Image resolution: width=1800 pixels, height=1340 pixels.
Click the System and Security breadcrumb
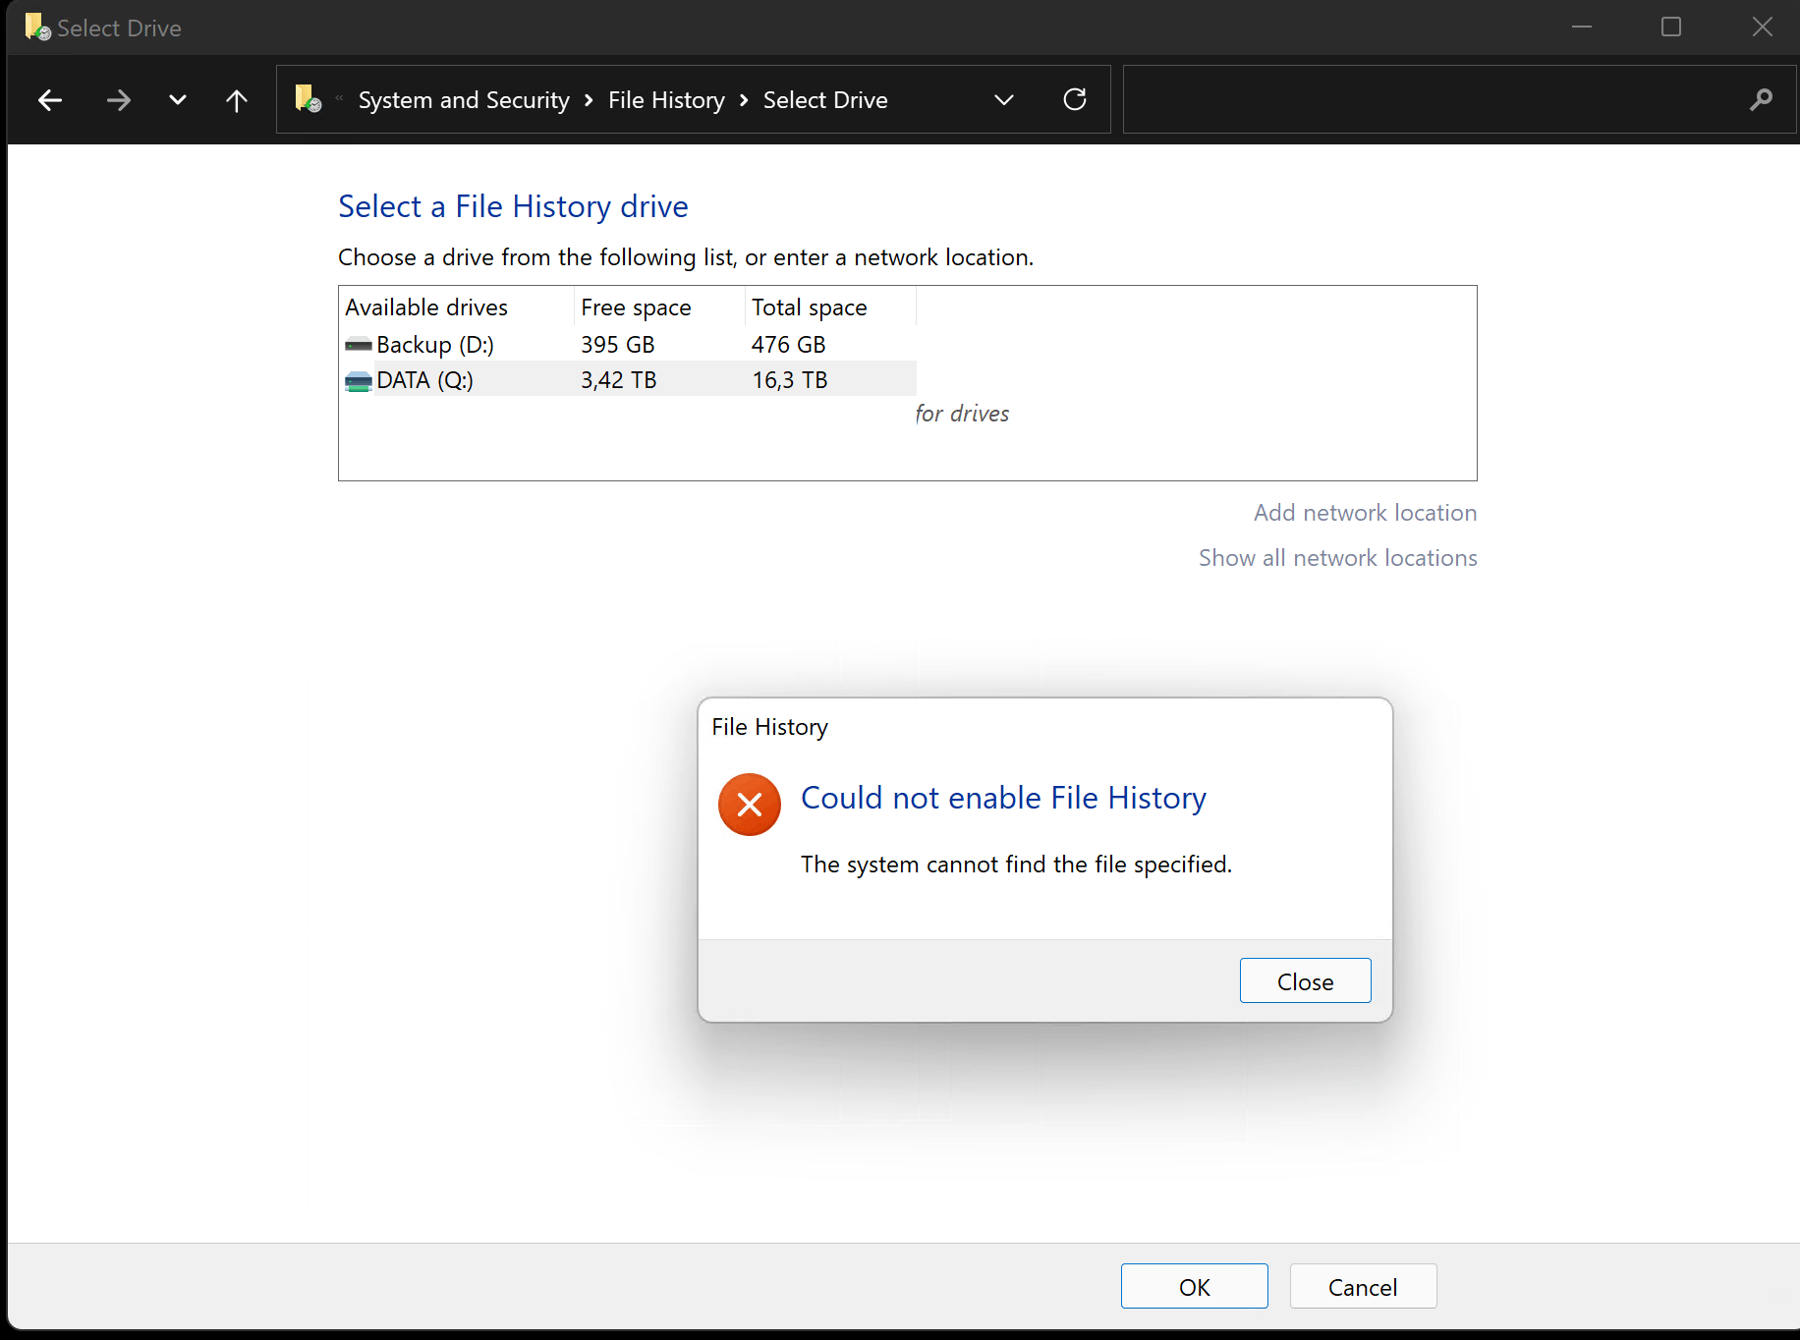click(464, 100)
